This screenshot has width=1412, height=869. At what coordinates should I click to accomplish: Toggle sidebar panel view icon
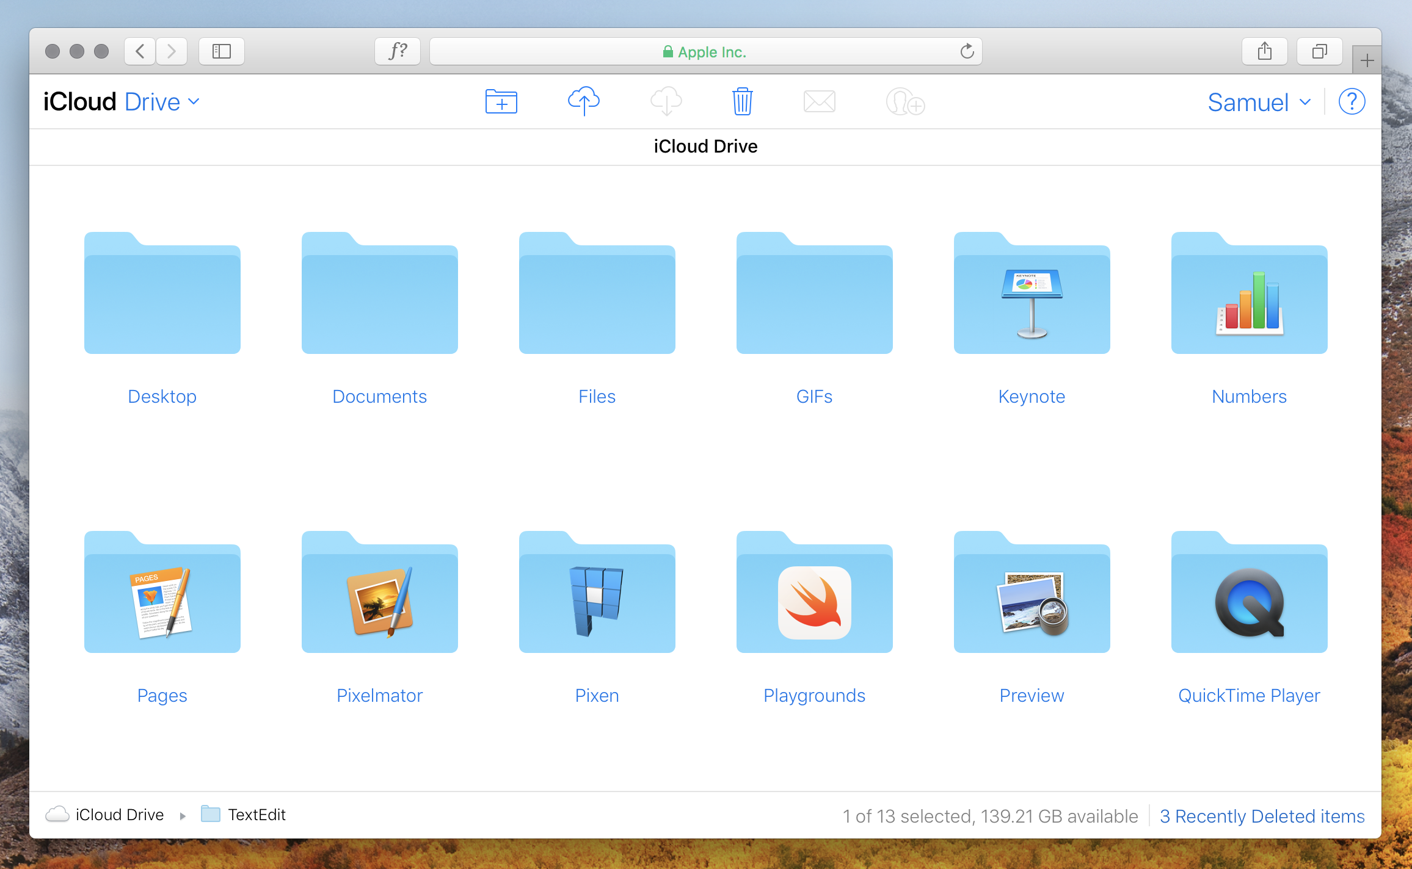tap(222, 51)
